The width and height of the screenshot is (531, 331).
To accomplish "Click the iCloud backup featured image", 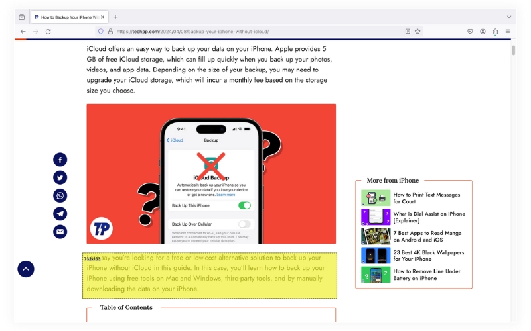I will (x=211, y=173).
